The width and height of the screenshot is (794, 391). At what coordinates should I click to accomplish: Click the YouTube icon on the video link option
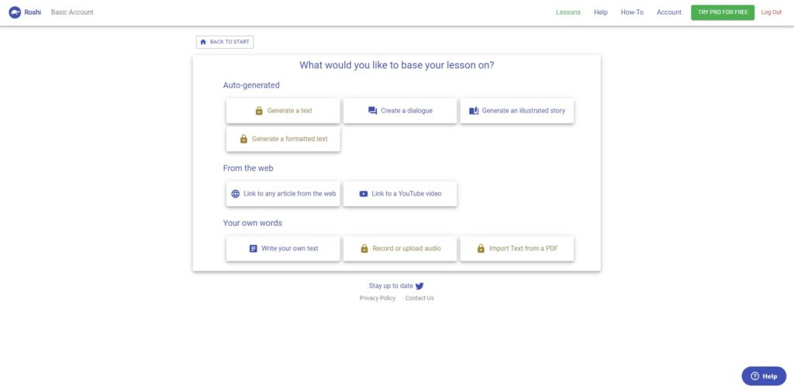click(x=364, y=194)
